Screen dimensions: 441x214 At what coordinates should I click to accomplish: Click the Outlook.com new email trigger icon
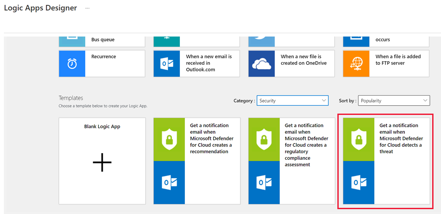[167, 63]
